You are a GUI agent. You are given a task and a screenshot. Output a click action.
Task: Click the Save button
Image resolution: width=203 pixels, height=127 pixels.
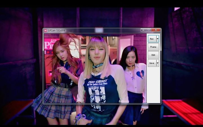[x=152, y=63]
